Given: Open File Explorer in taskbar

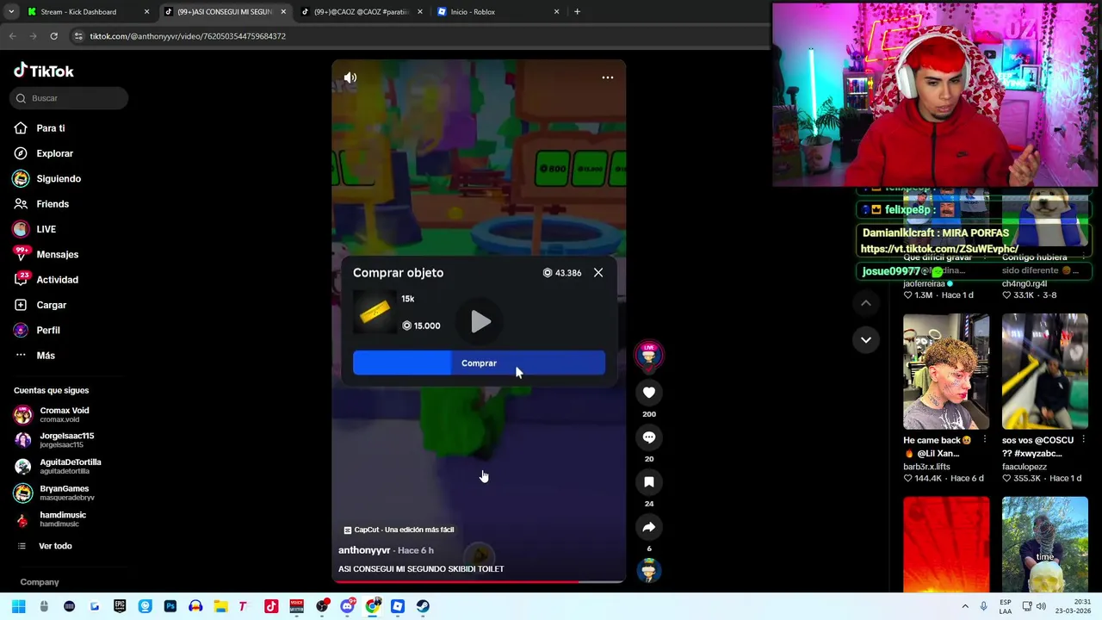Looking at the screenshot, I should (x=220, y=606).
